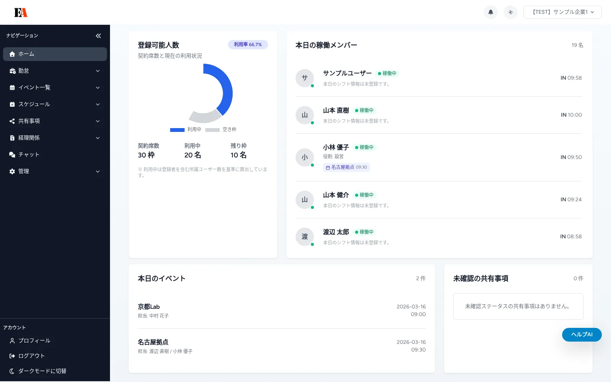Screen dimensions: 611x382
Task: Open the 【TEST】サンプル企業1 company dropdown
Action: tap(563, 12)
